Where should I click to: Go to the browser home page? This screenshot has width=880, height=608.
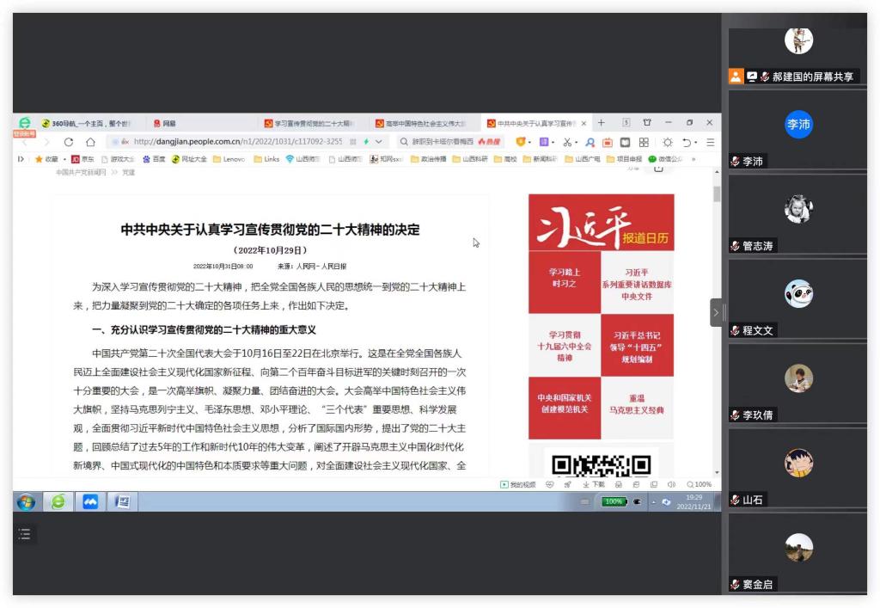[90, 142]
